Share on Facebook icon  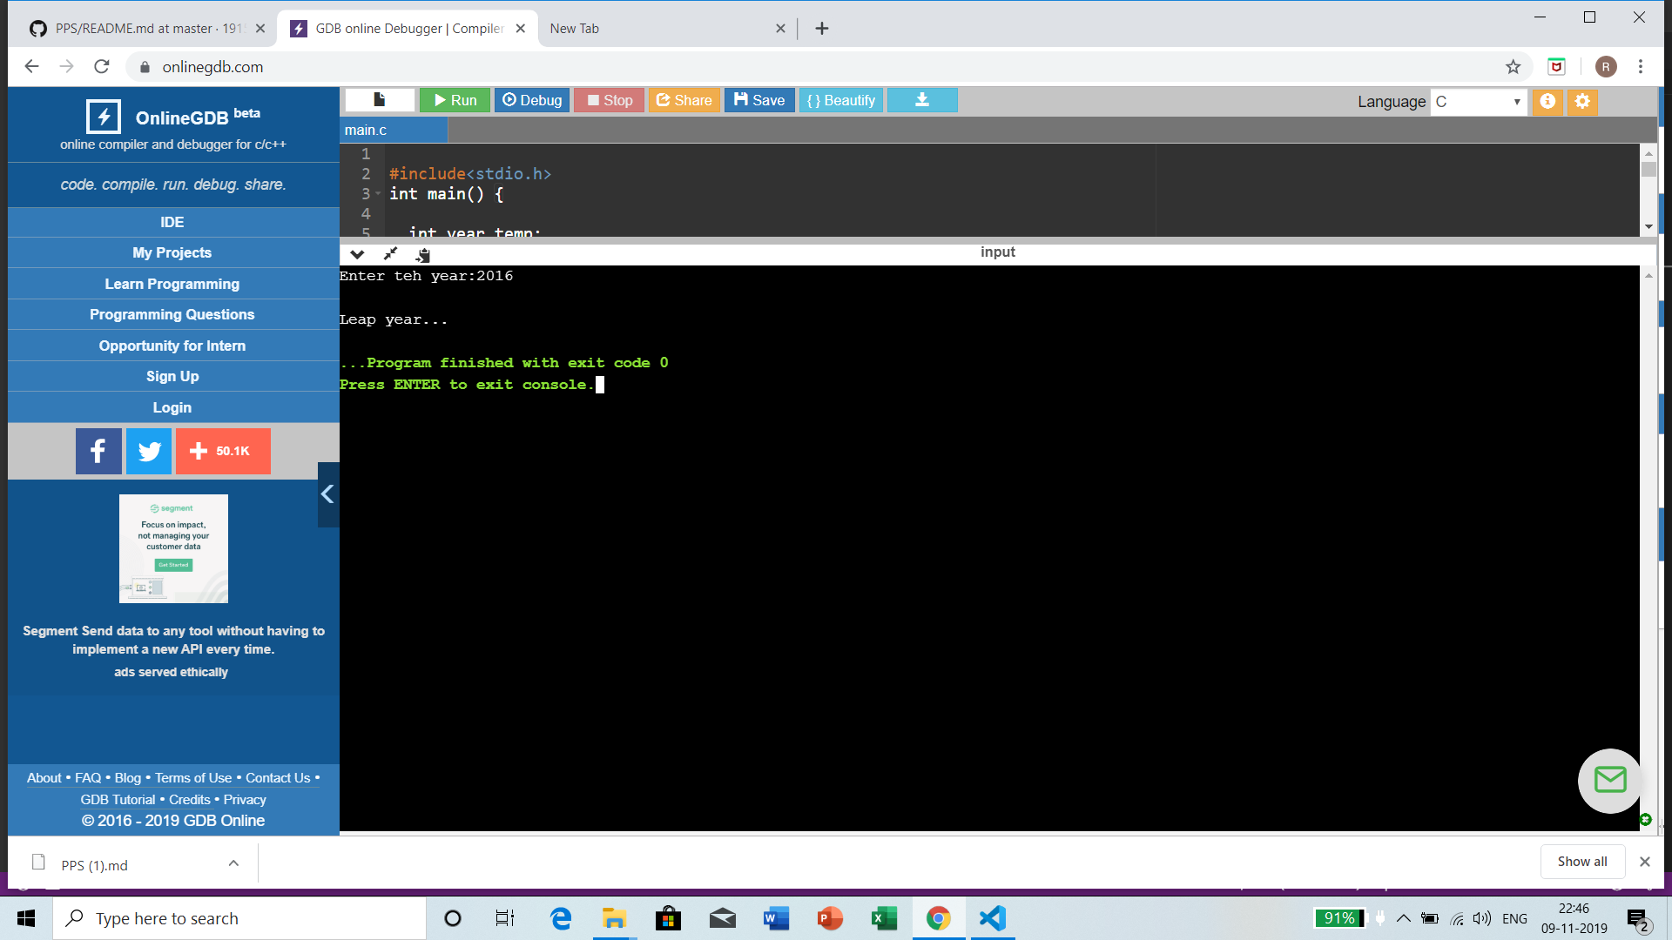tap(98, 451)
